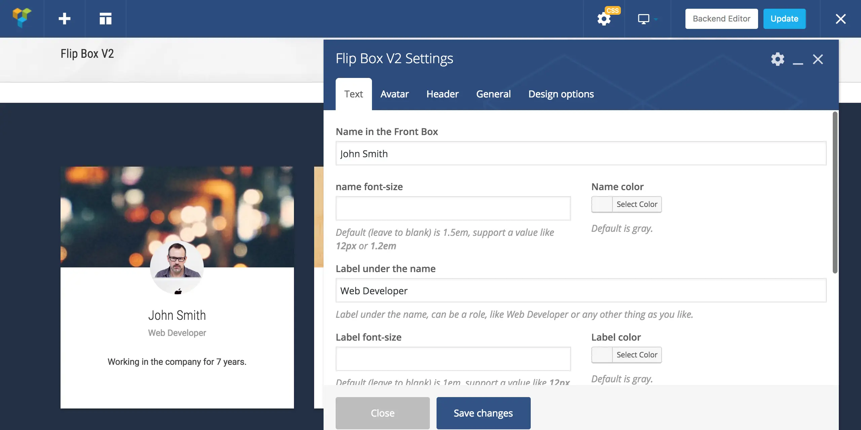The width and height of the screenshot is (861, 430).
Task: Select the Text tab
Action: (x=353, y=94)
